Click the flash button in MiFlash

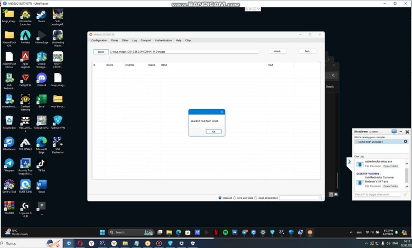pyautogui.click(x=307, y=51)
